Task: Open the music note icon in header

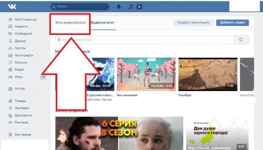Action: tap(130, 7)
